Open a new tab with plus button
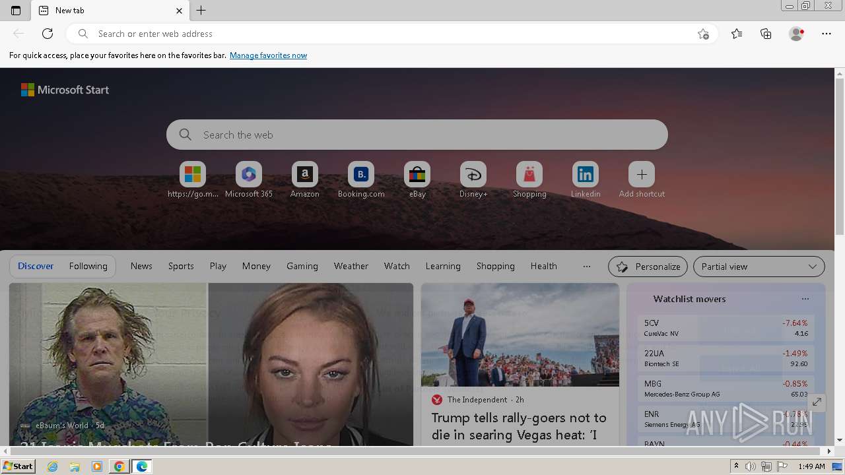Screen dimensions: 845x475 coord(201,11)
